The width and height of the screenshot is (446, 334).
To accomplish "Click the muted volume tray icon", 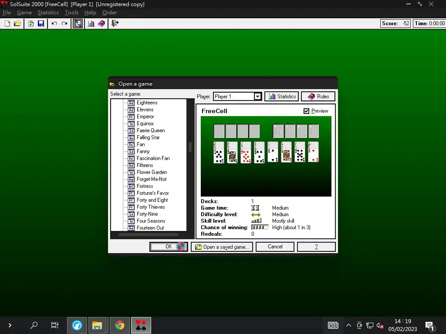I will (380, 325).
